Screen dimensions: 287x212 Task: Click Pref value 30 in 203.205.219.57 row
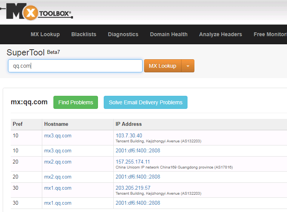click(x=15, y=188)
